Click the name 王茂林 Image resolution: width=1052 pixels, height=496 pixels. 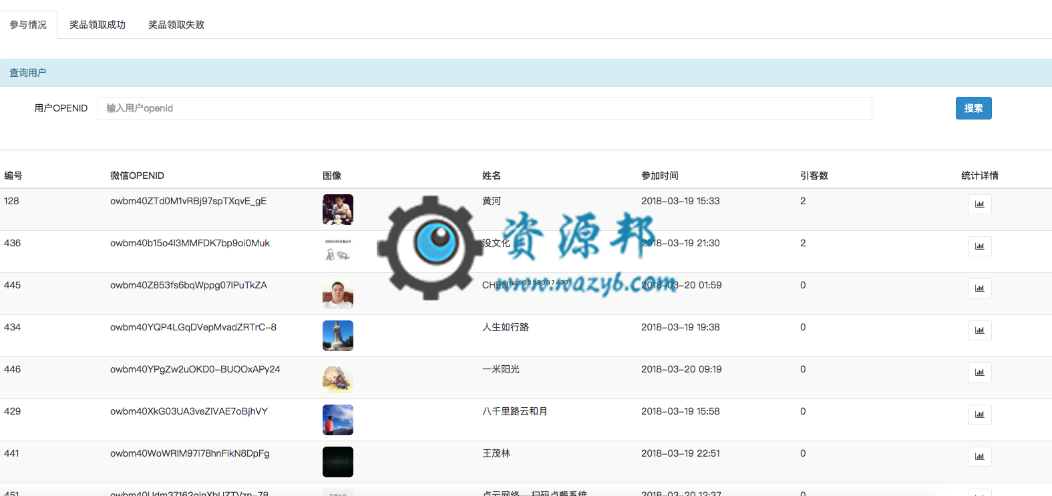[x=496, y=453]
